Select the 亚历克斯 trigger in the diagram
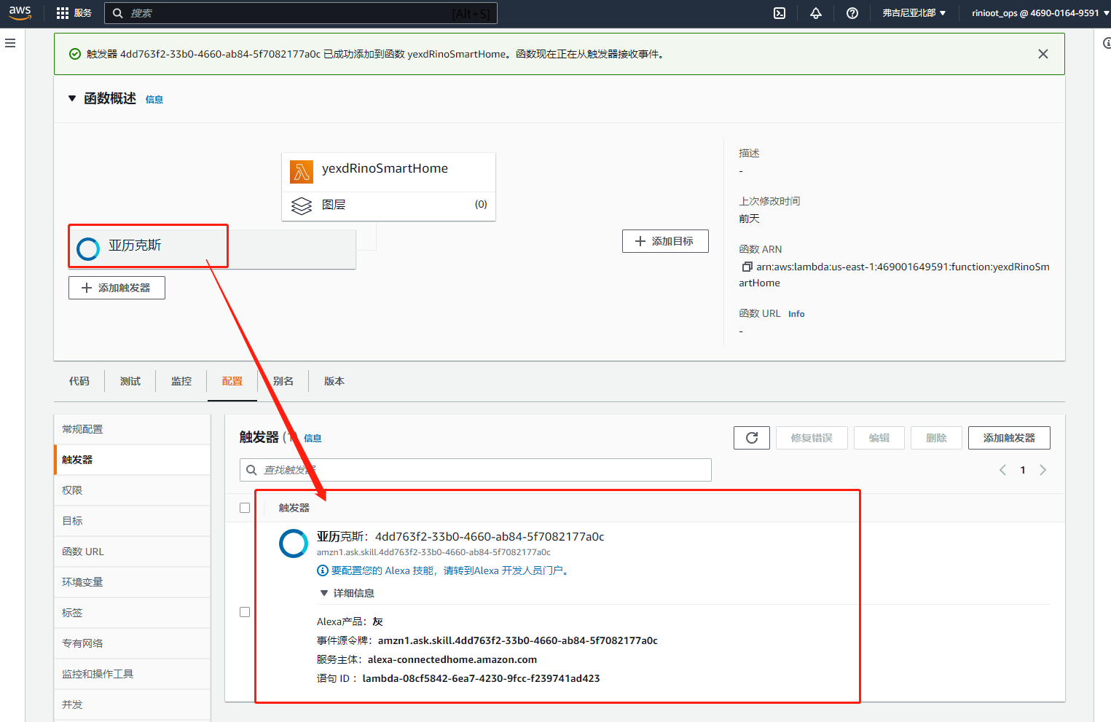Viewport: 1111px width, 722px height. (212, 249)
